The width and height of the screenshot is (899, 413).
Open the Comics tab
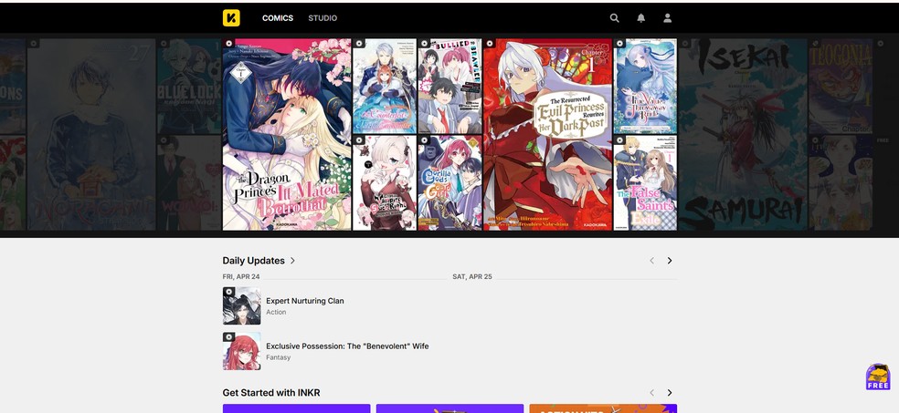point(278,18)
